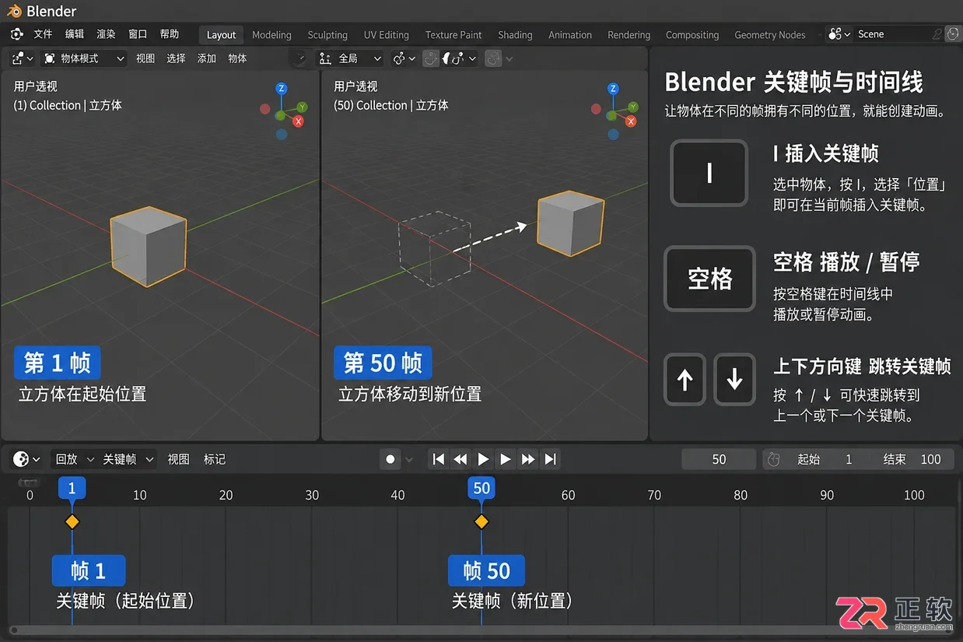
Task: Open the editor type selector in viewport header
Action: pos(23,58)
